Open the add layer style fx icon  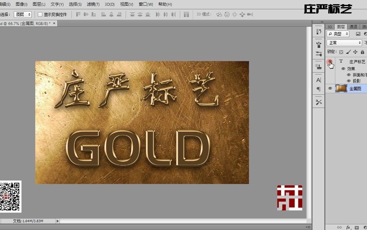(348, 227)
